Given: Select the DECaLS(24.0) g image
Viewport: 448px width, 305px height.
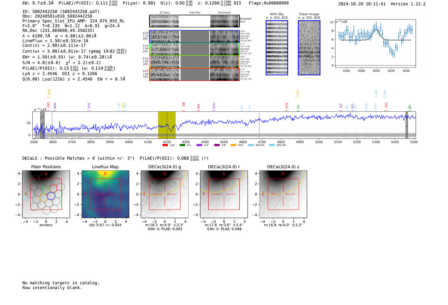Looking at the screenshot, I should coord(164,194).
